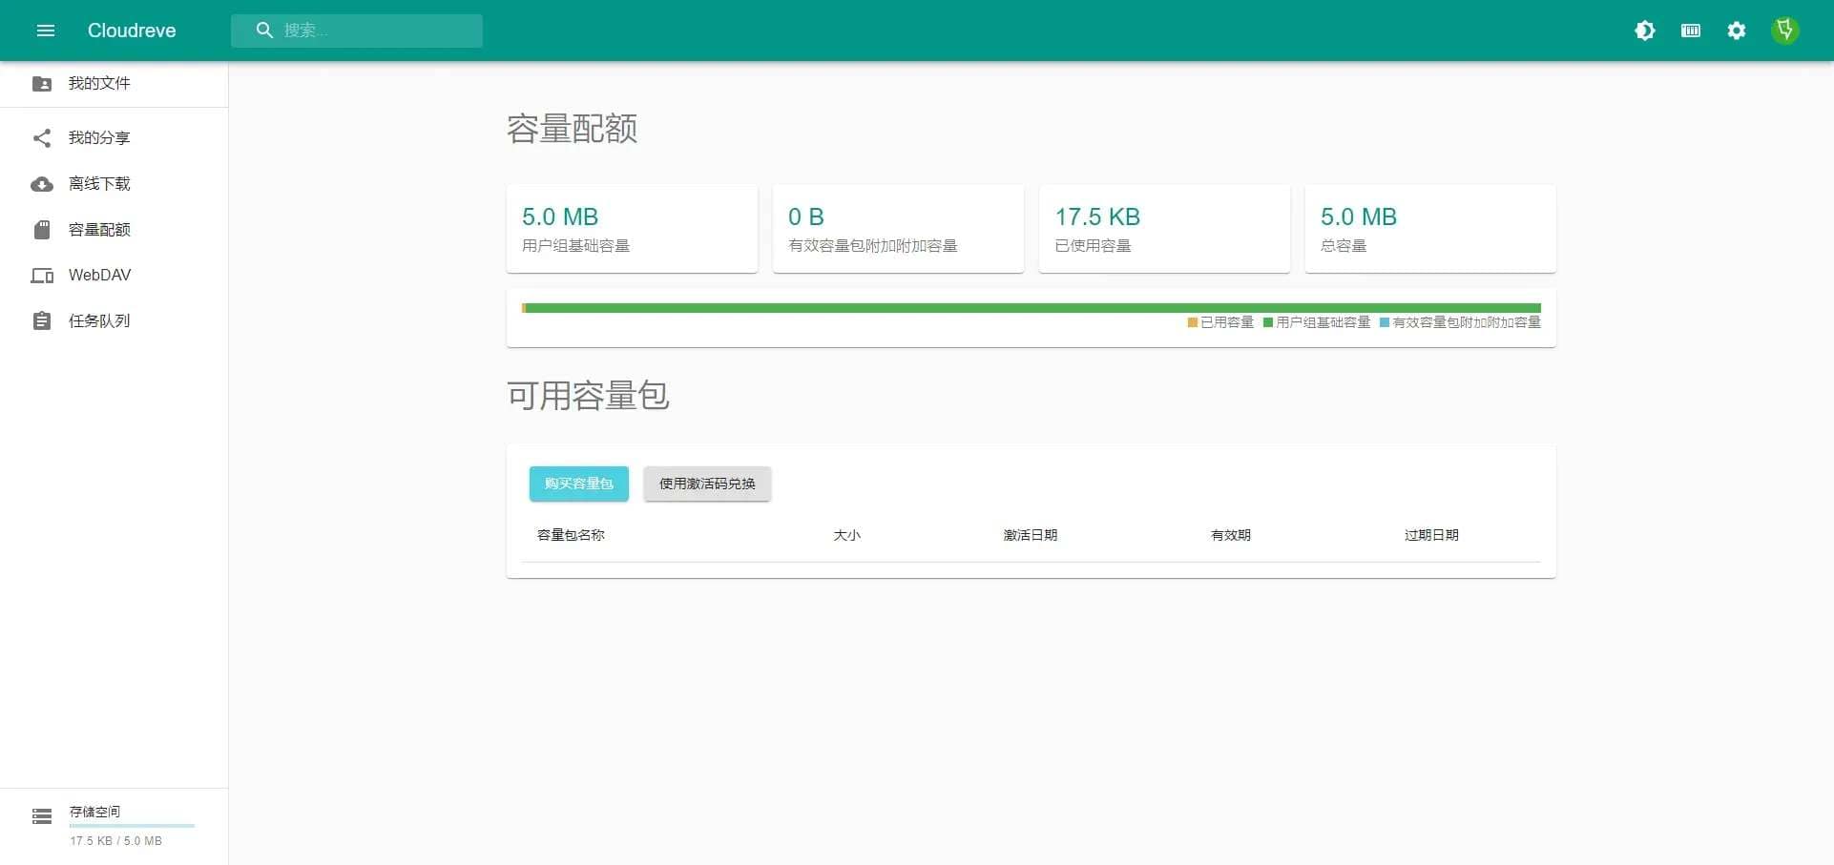The height and width of the screenshot is (865, 1834).
Task: Click the 激活日期 column header
Action: coord(1031,535)
